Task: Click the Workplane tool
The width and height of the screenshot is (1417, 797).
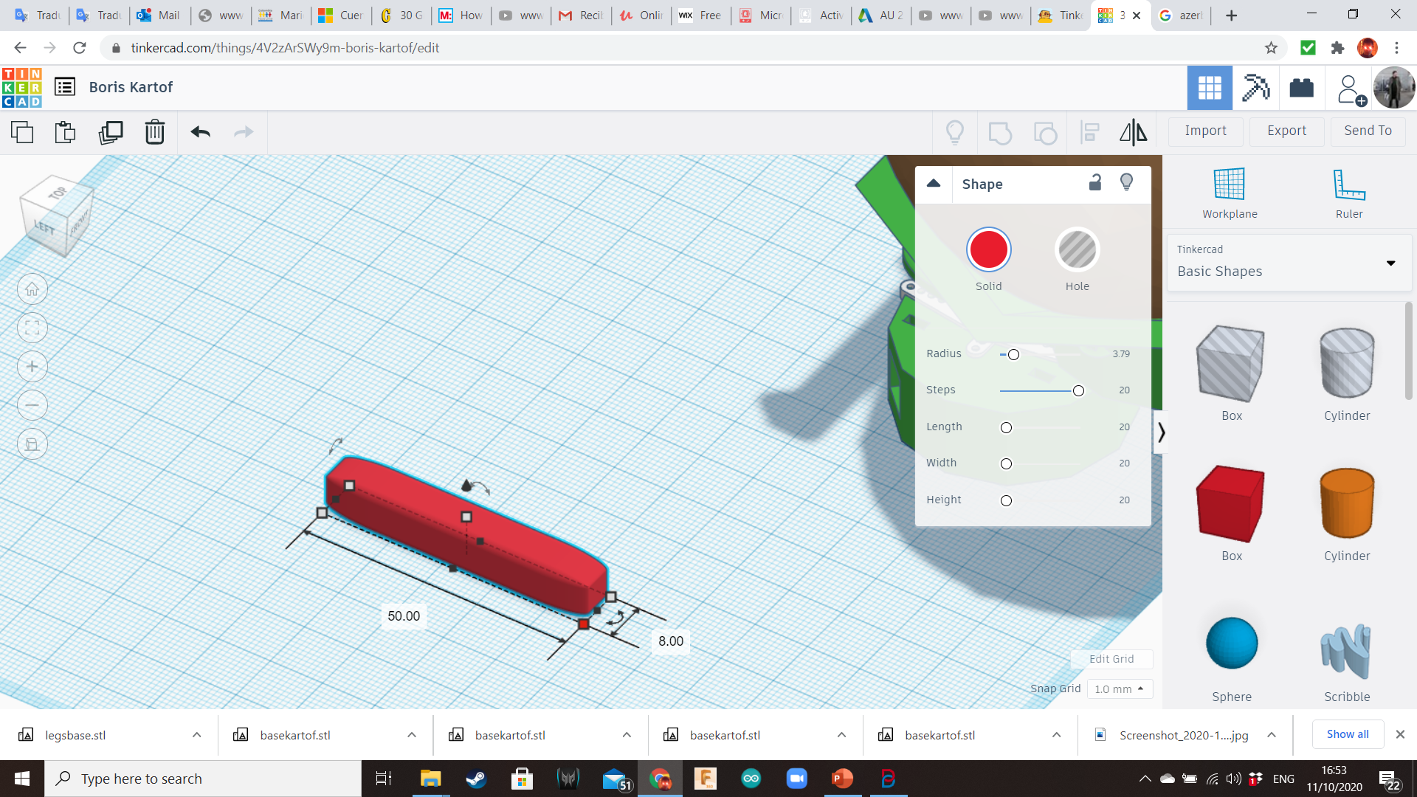Action: pos(1230,193)
